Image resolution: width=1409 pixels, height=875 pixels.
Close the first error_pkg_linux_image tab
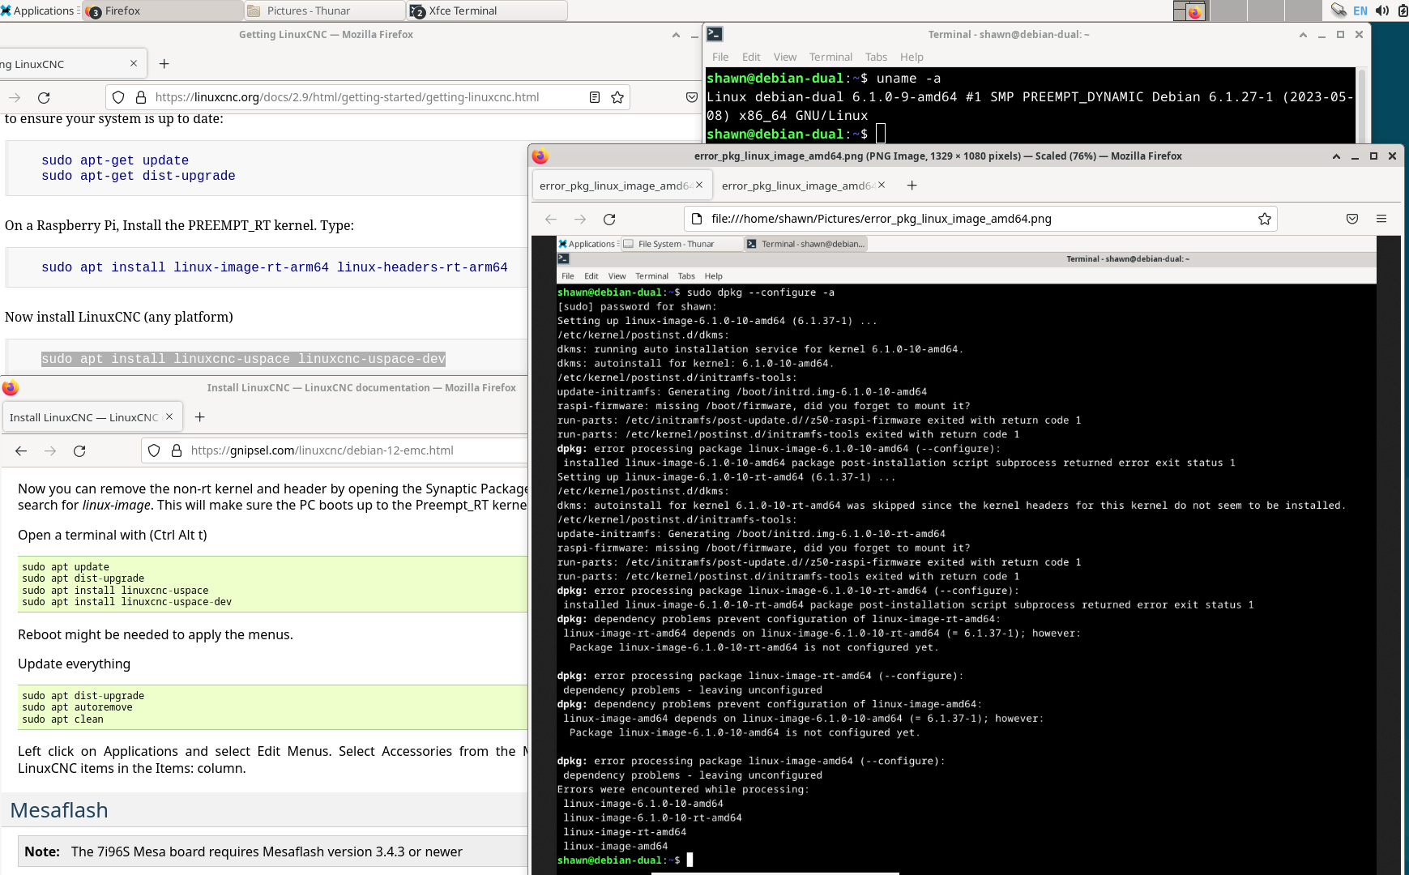pyautogui.click(x=699, y=185)
